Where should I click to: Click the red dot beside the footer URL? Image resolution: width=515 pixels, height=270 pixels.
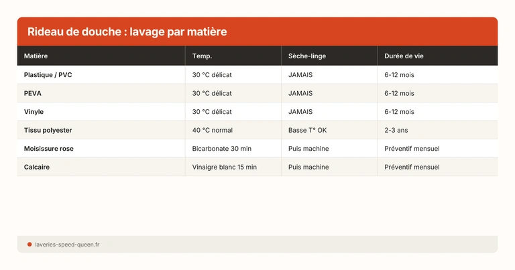(x=30, y=245)
